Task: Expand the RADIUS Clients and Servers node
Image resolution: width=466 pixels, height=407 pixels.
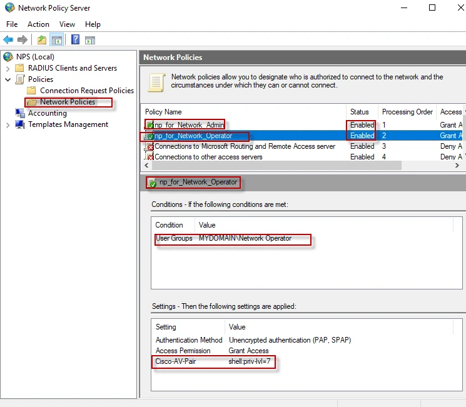Action: [8, 68]
